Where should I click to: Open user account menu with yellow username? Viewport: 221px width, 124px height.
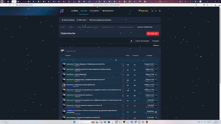point(144,11)
